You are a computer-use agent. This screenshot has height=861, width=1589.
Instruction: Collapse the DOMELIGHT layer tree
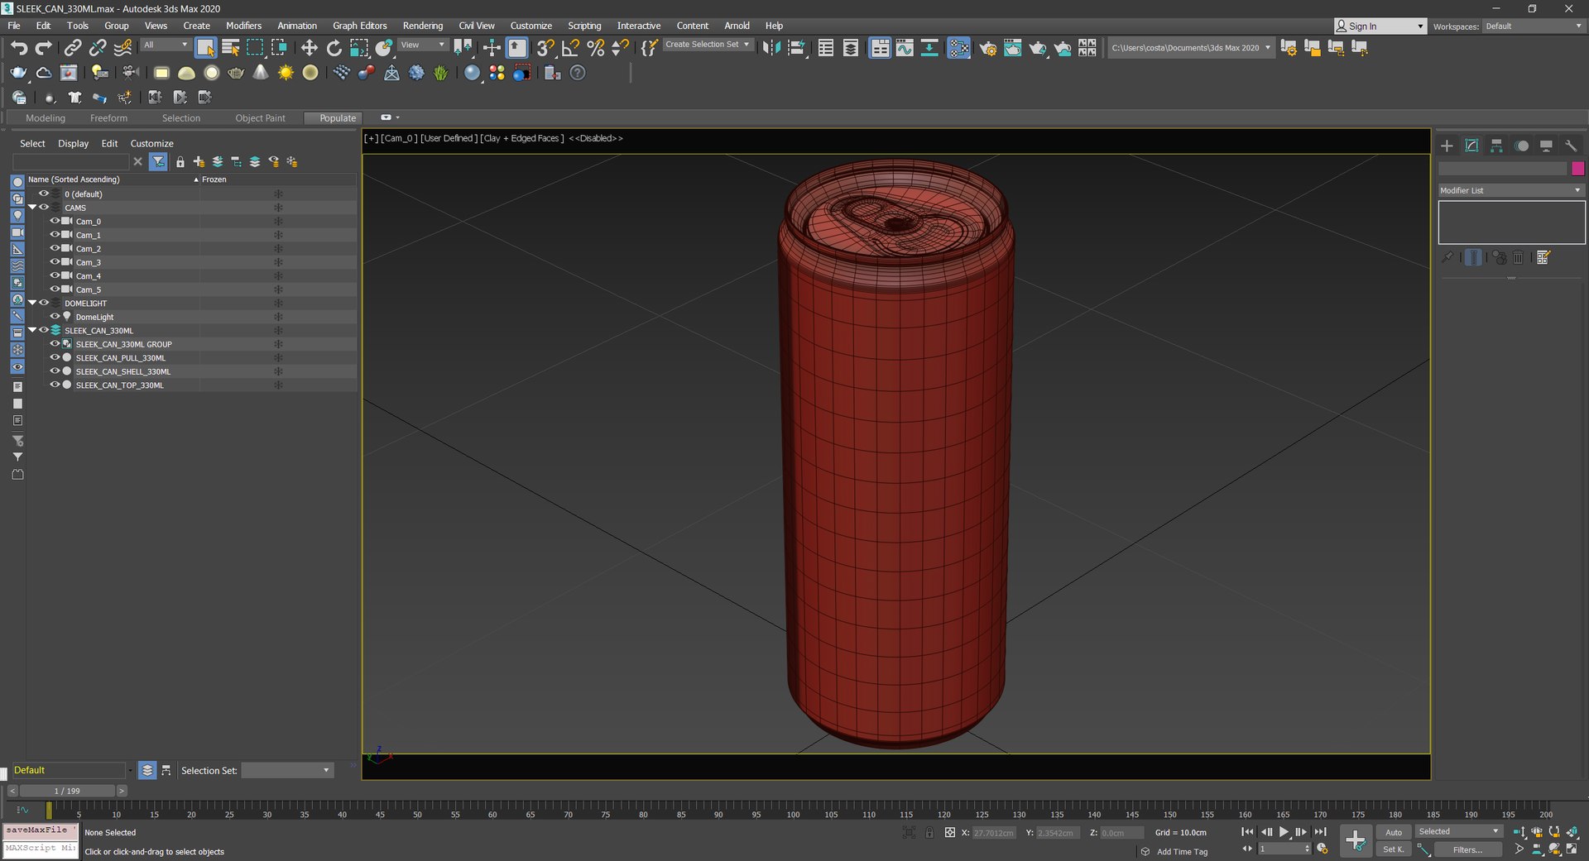pos(32,303)
